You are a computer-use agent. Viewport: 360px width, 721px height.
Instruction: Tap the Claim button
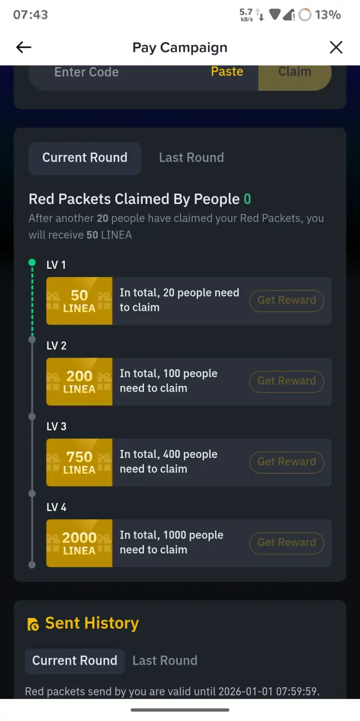[x=295, y=72]
